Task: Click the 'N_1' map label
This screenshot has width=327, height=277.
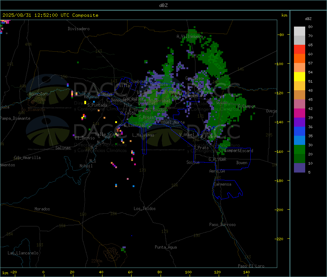Action: (x=93, y=161)
